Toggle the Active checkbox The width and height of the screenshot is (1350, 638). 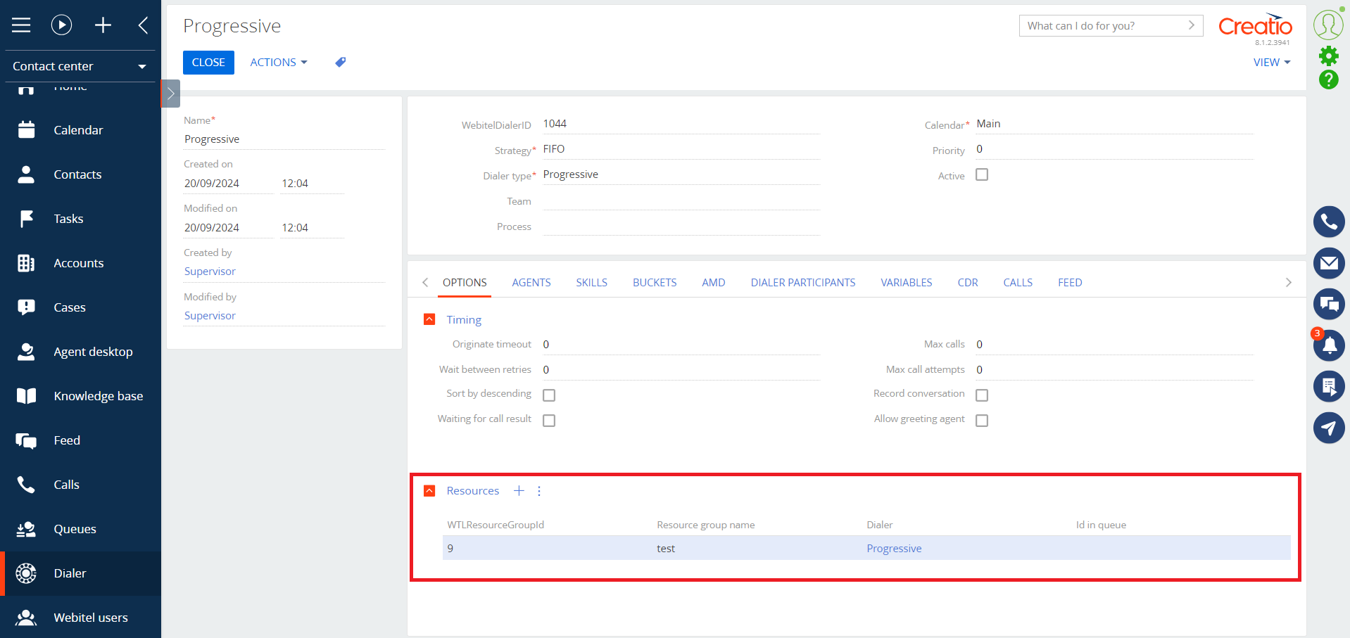(x=982, y=174)
